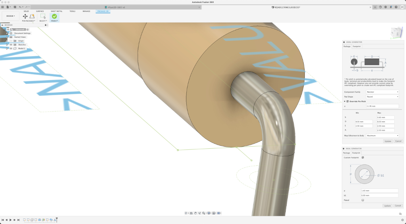This screenshot has width=406, height=224.
Task: Switch to the Tools tab
Action: click(x=73, y=11)
